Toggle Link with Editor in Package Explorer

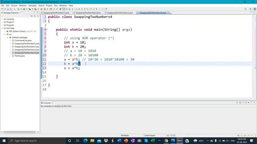pos(35,16)
